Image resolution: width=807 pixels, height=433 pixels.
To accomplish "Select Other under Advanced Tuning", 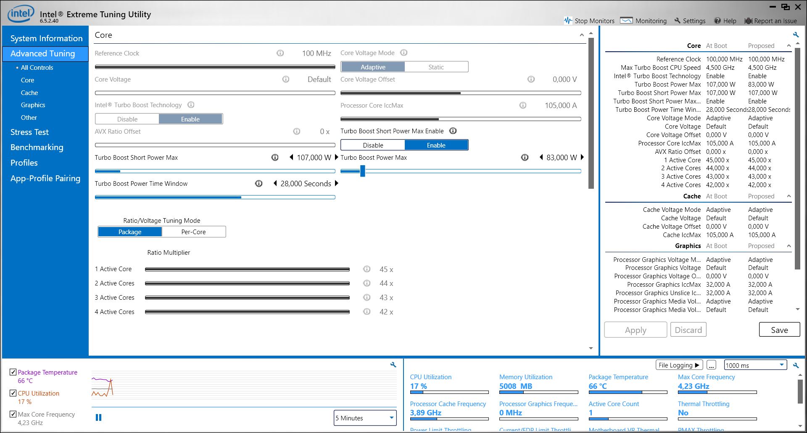I will tap(29, 118).
